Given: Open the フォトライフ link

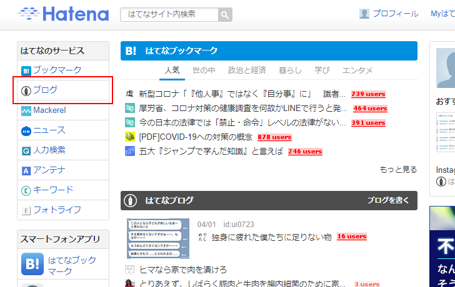Looking at the screenshot, I should click(57, 210).
